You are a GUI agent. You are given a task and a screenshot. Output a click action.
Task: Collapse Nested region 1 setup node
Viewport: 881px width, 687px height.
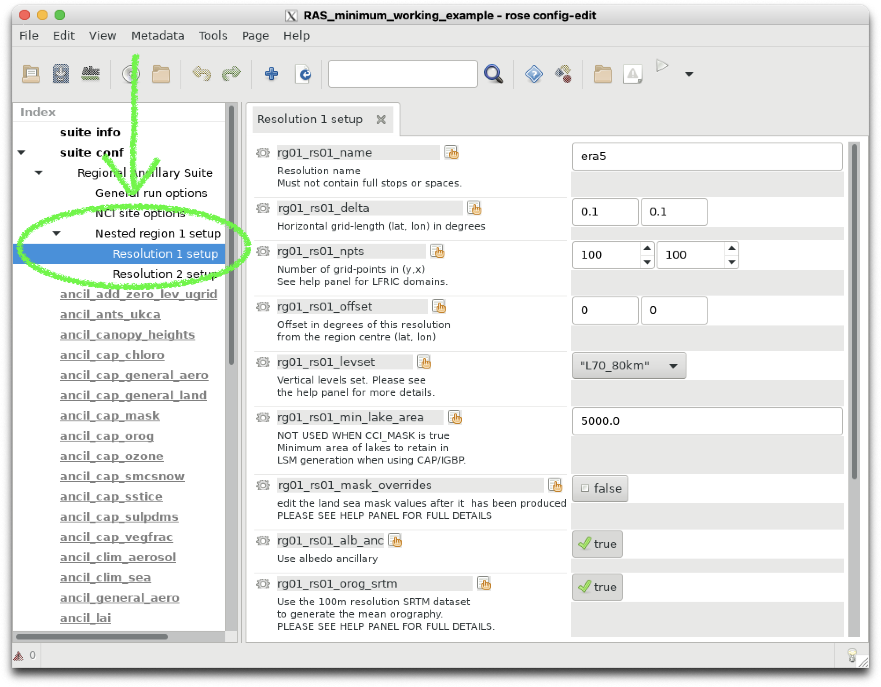point(56,234)
